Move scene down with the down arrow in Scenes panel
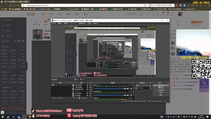The height and width of the screenshot is (119, 211). 62,98
